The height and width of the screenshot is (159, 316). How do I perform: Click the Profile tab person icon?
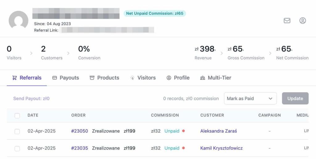pos(169,78)
